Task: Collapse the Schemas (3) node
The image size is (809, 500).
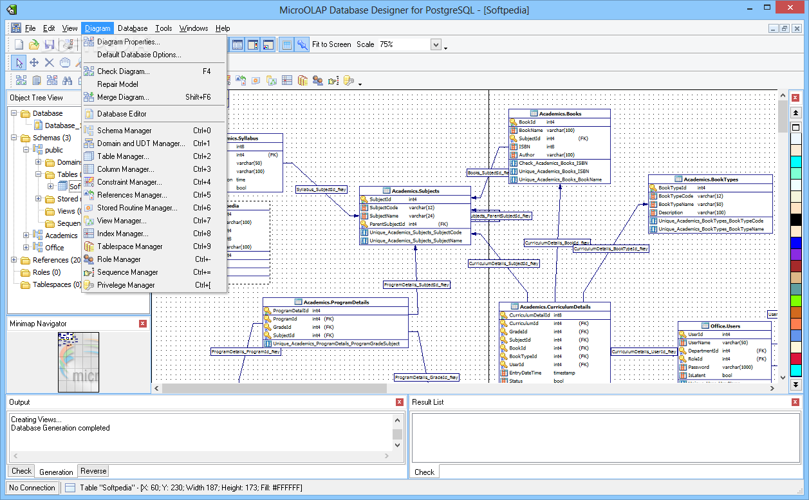Action: tap(14, 138)
